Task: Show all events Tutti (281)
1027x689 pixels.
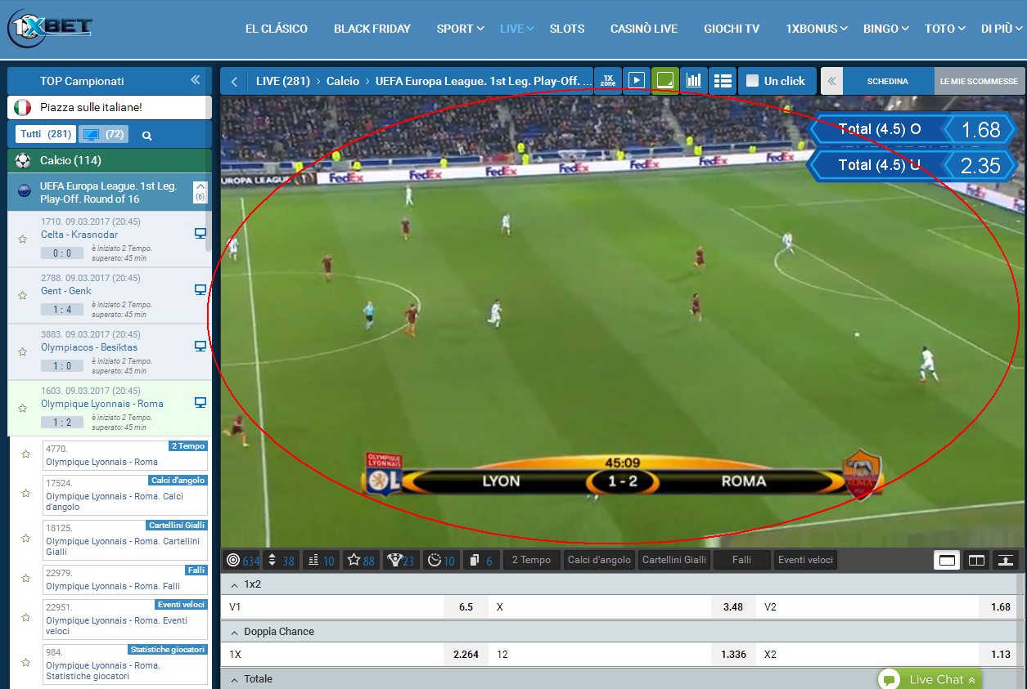Action: 46,134
